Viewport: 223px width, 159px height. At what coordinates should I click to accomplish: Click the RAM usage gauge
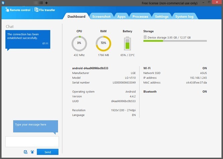[103, 44]
